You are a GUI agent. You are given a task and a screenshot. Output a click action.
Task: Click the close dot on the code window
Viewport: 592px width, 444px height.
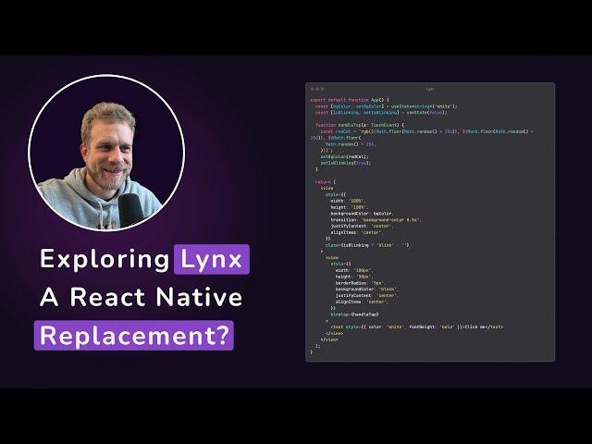coord(312,89)
